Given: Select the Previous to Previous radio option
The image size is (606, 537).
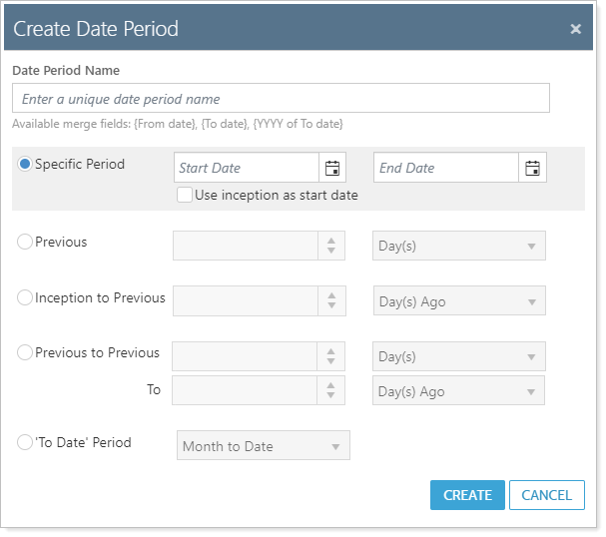Looking at the screenshot, I should click(x=26, y=352).
